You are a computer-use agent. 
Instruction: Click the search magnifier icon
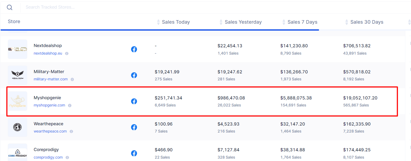tap(10, 7)
